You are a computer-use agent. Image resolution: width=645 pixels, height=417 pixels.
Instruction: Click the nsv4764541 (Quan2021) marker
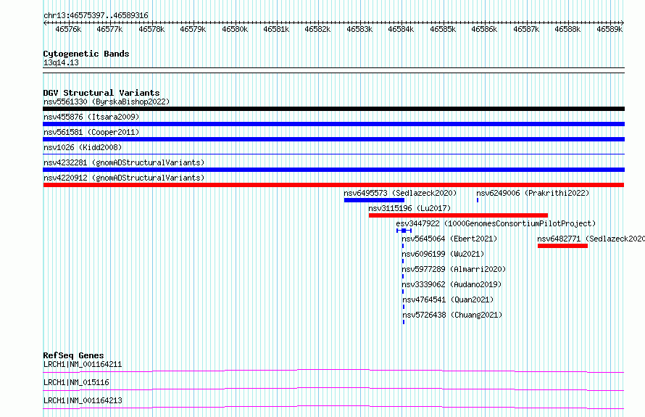[404, 307]
